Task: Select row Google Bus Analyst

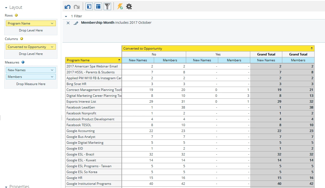Action: point(93,137)
